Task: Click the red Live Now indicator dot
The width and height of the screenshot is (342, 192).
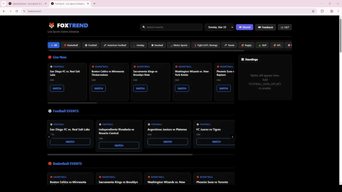Action: point(50,57)
